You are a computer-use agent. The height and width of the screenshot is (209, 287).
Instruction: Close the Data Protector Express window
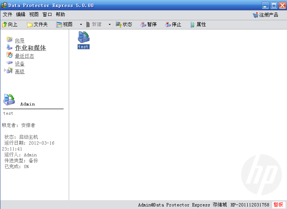click(x=282, y=5)
